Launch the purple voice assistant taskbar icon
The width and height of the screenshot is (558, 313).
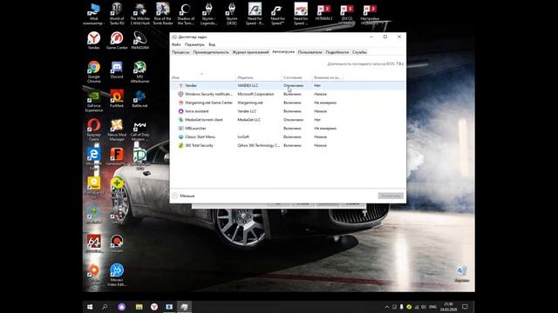click(122, 307)
